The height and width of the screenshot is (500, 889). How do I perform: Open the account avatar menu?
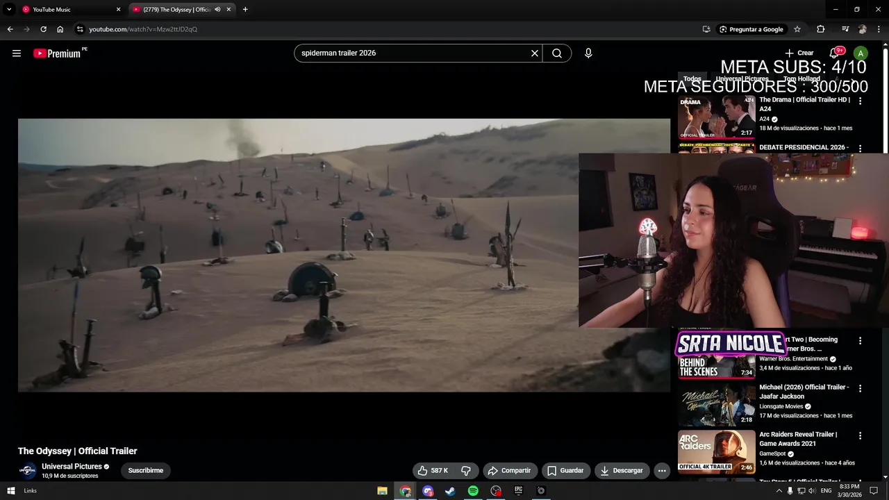(861, 53)
